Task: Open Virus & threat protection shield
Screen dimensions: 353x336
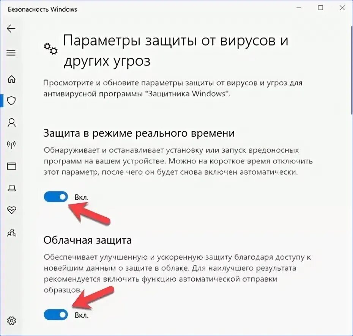Action: click(x=11, y=101)
